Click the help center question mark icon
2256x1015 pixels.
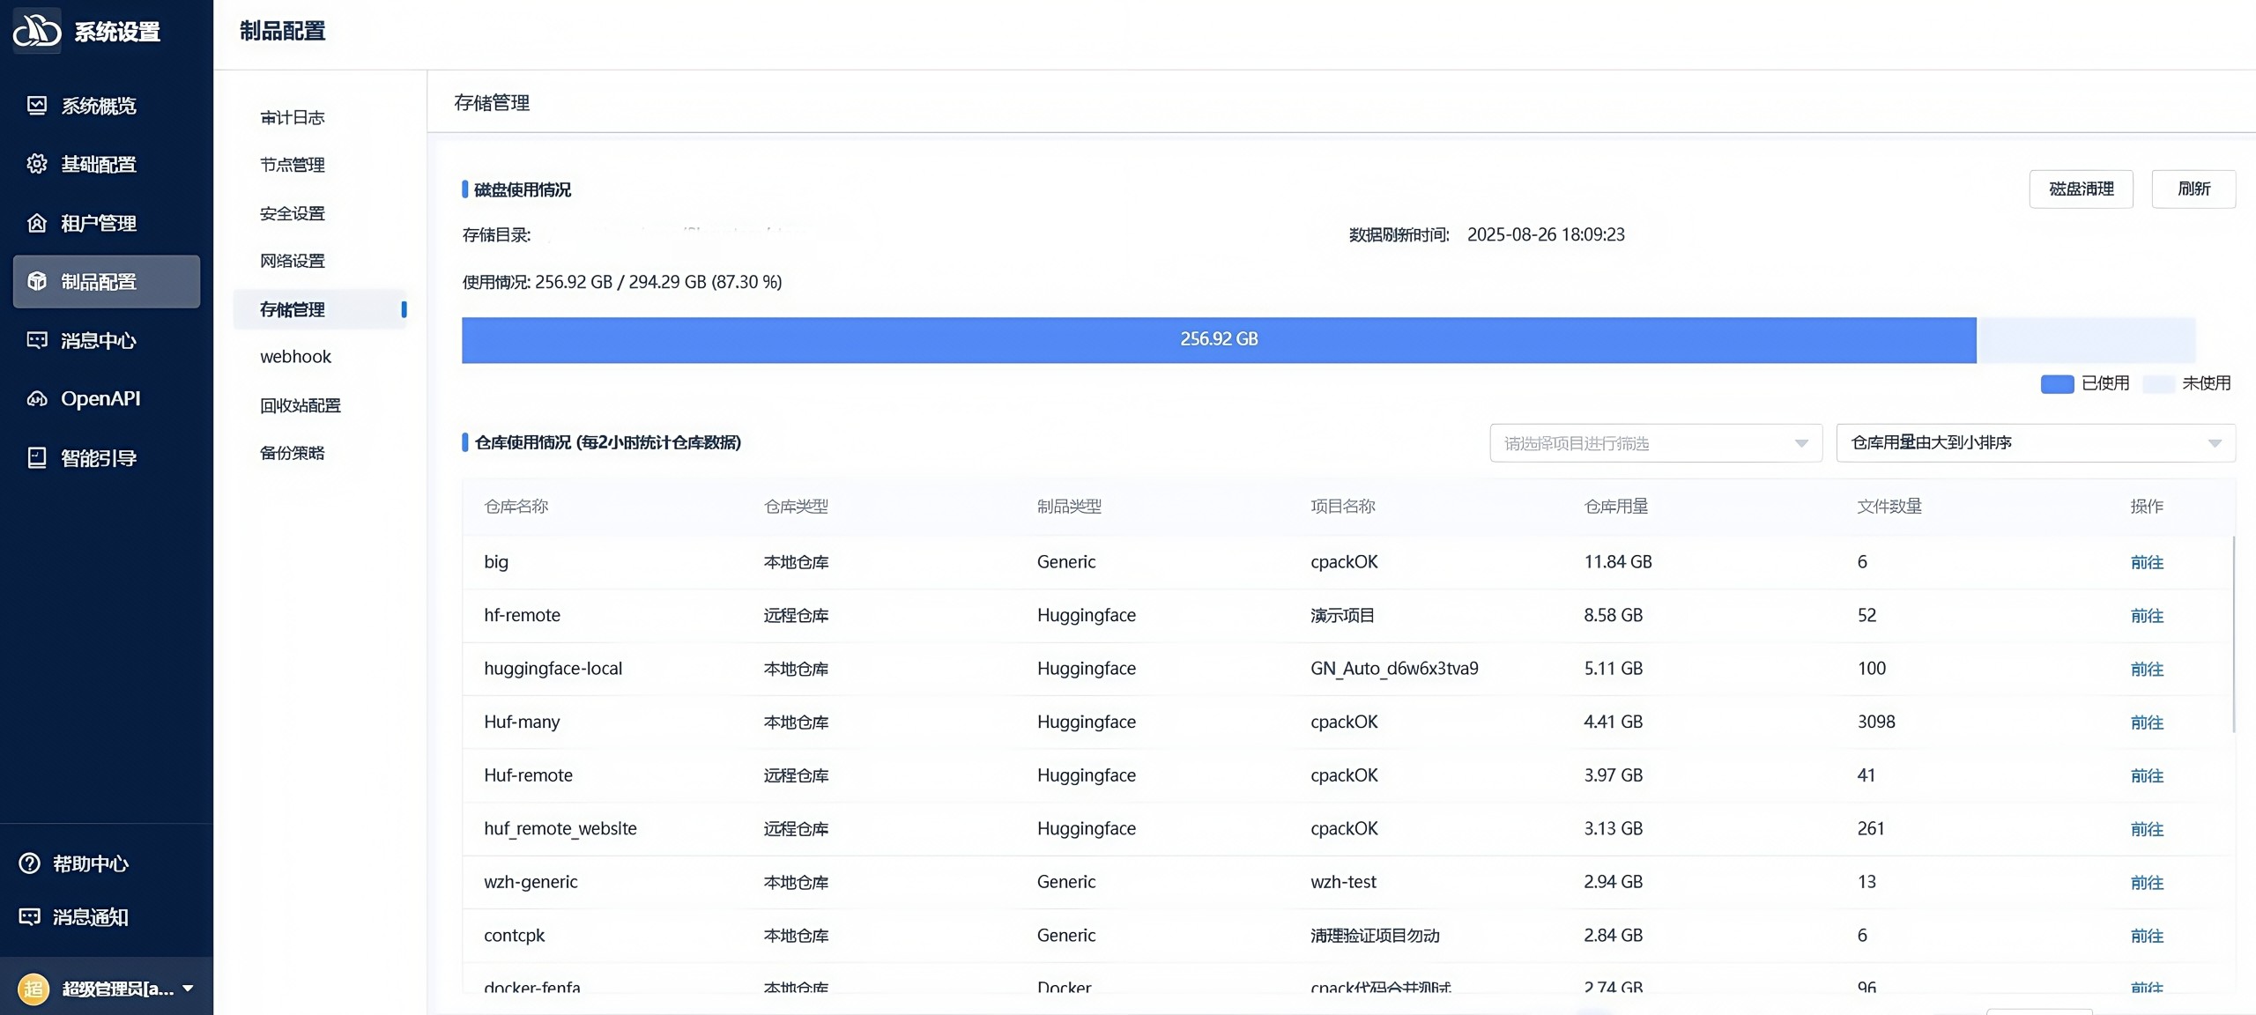[30, 863]
